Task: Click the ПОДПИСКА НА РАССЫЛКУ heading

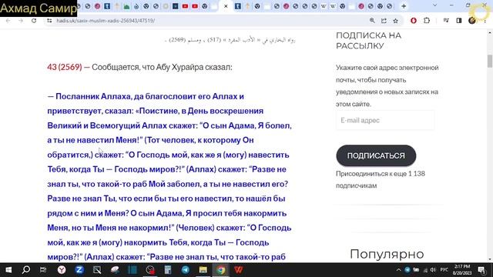Action: point(368,41)
